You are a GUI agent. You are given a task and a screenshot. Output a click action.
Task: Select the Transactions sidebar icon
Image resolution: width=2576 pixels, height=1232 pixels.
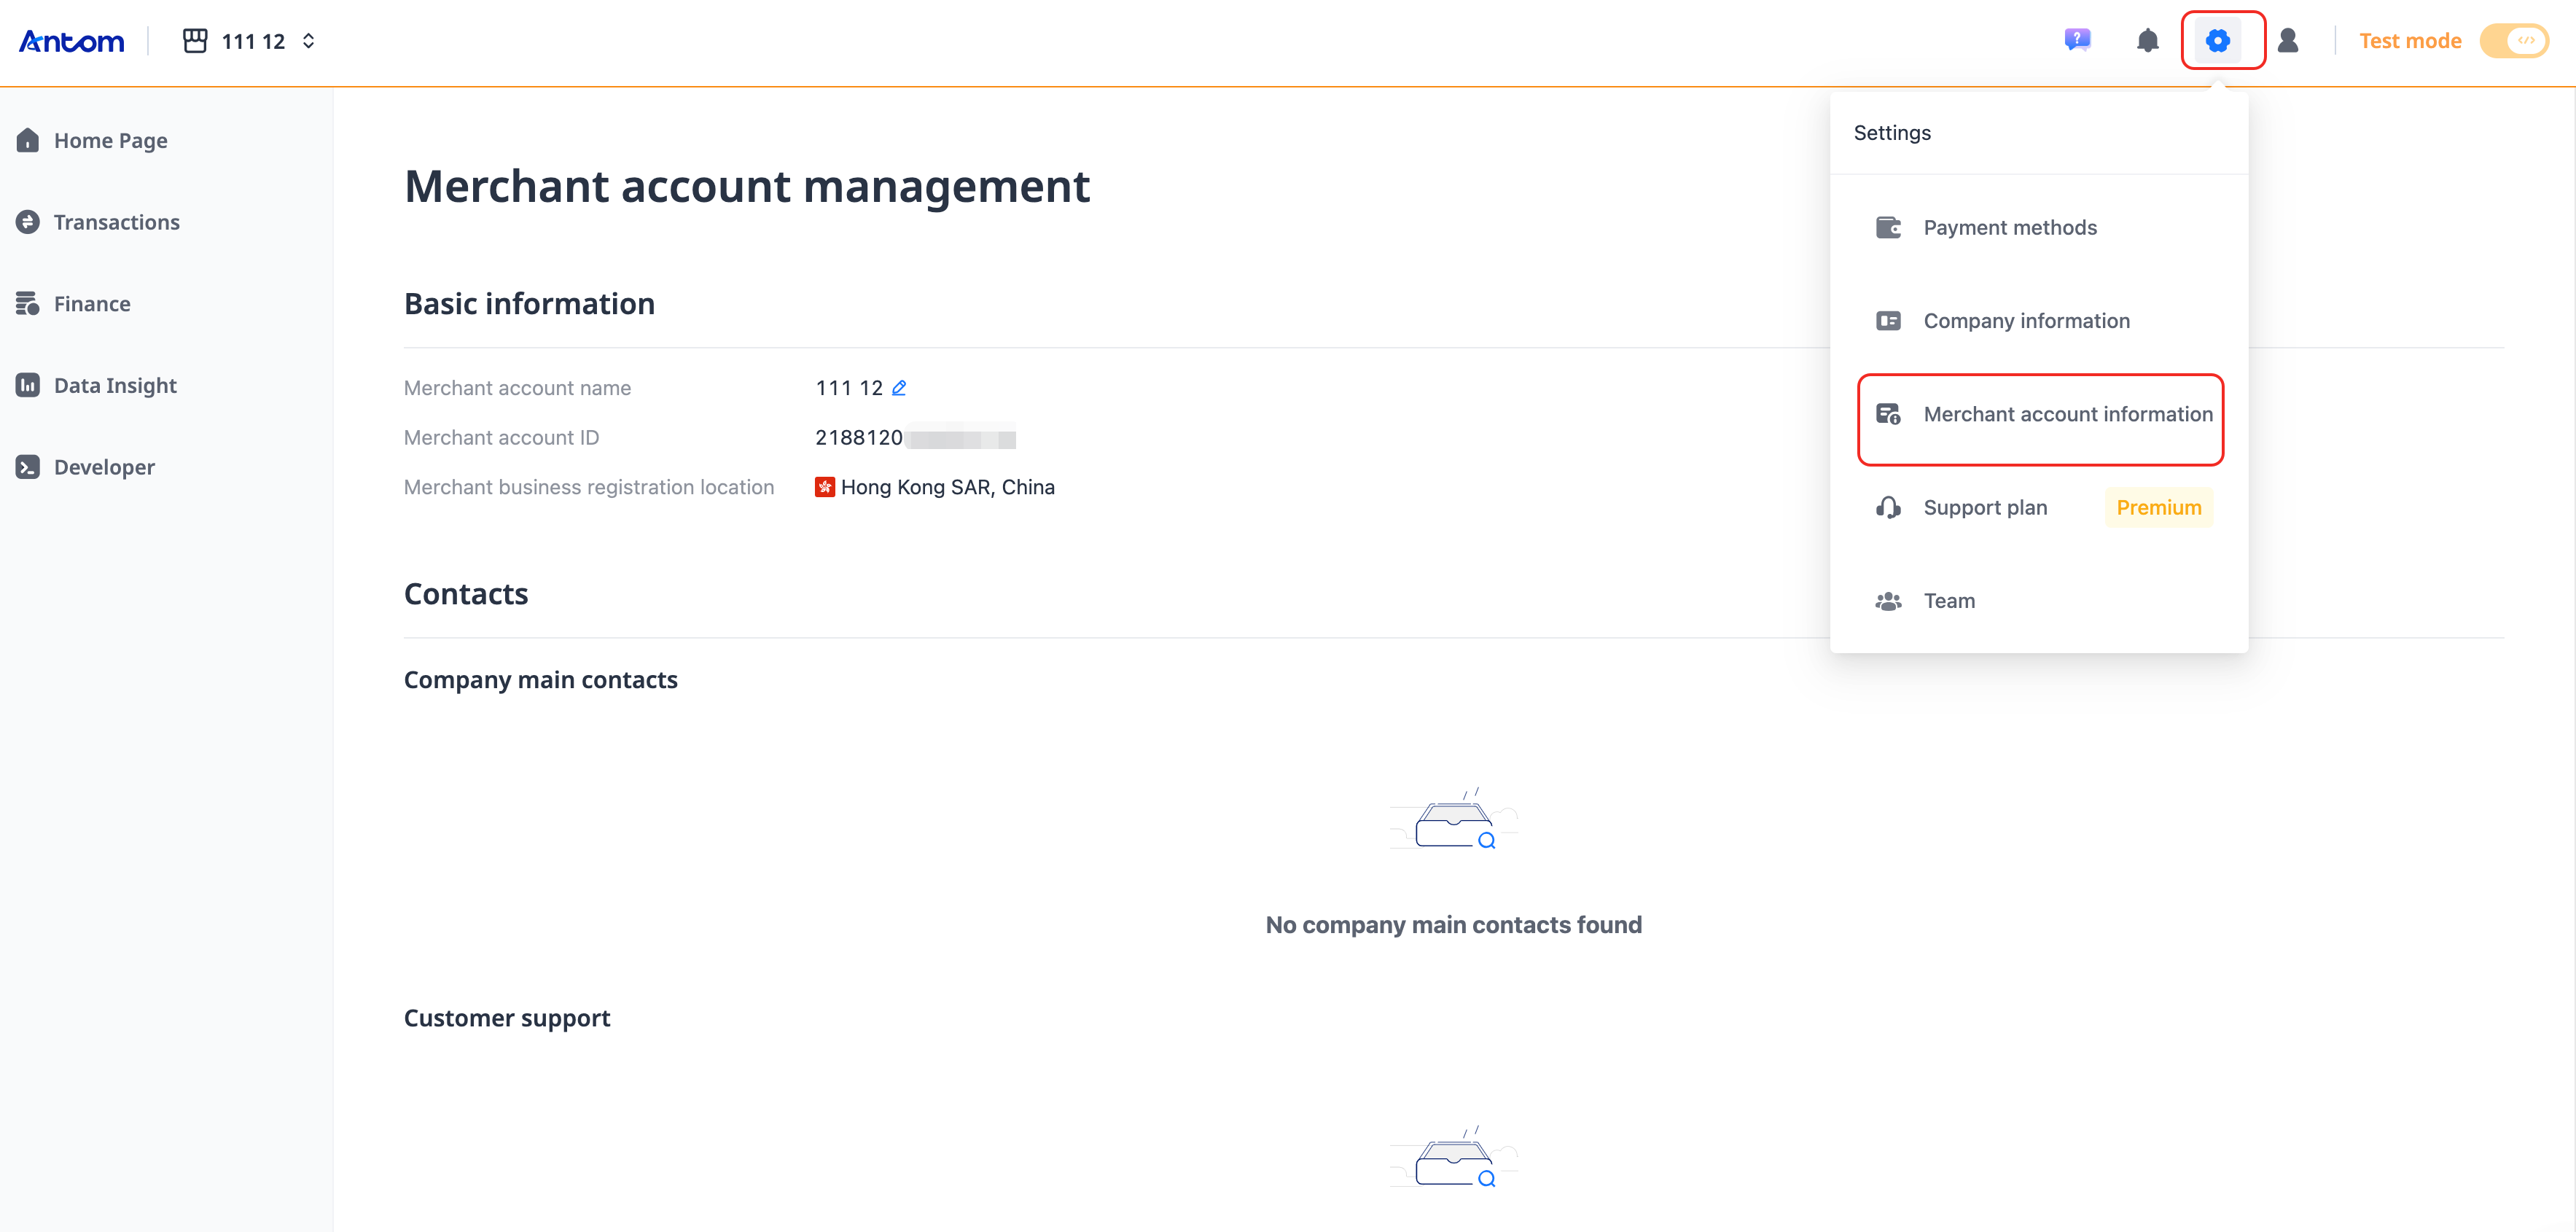pyautogui.click(x=28, y=221)
